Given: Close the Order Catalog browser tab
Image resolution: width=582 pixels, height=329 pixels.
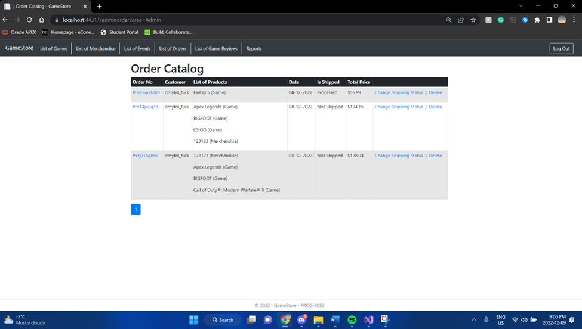Looking at the screenshot, I should [x=85, y=7].
